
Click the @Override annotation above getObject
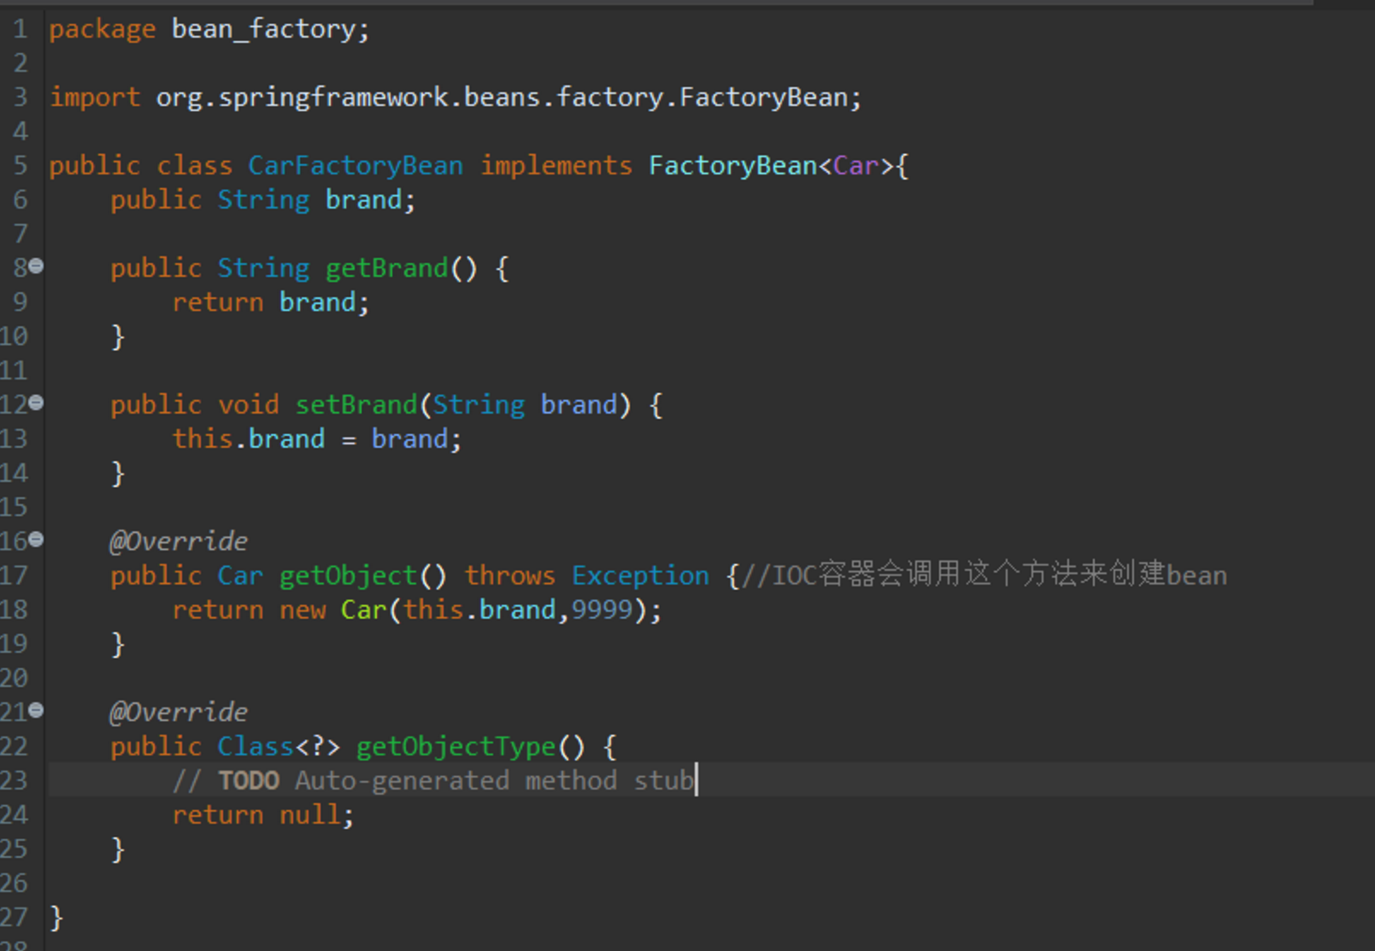(179, 541)
